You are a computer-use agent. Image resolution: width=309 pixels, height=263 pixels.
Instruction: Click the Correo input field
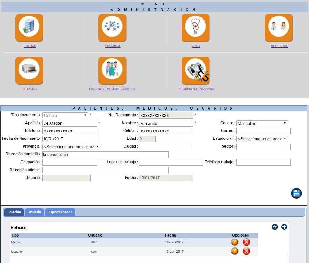click(x=263, y=131)
